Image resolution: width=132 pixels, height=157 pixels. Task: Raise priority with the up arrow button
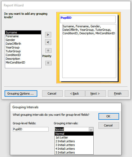48,50
